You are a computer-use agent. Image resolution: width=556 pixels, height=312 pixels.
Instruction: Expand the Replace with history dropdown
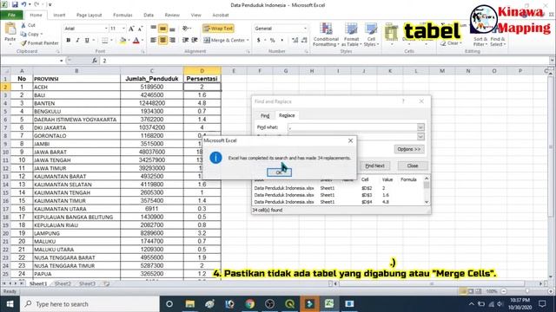420,136
